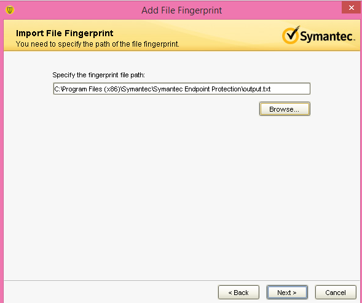Click the Symantec shield icon in title bar

10,10
